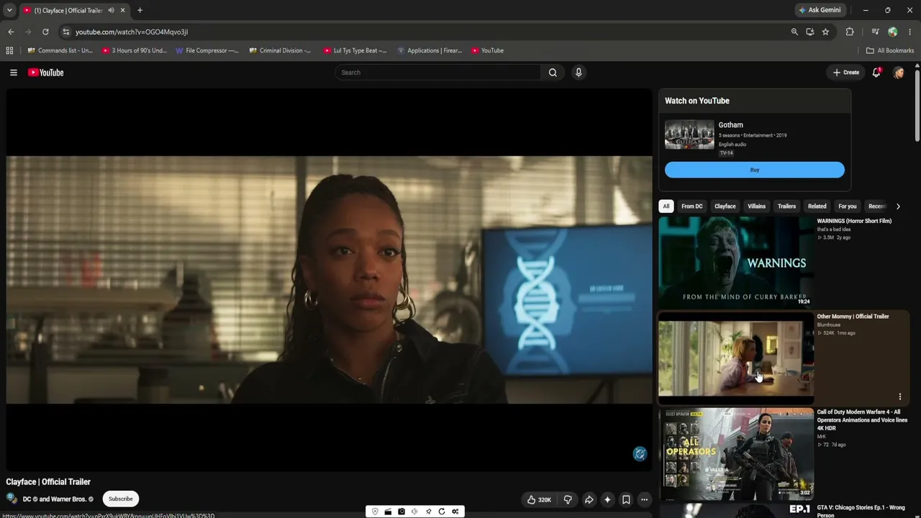
Task: Select the Villains filter chip
Action: [757, 206]
